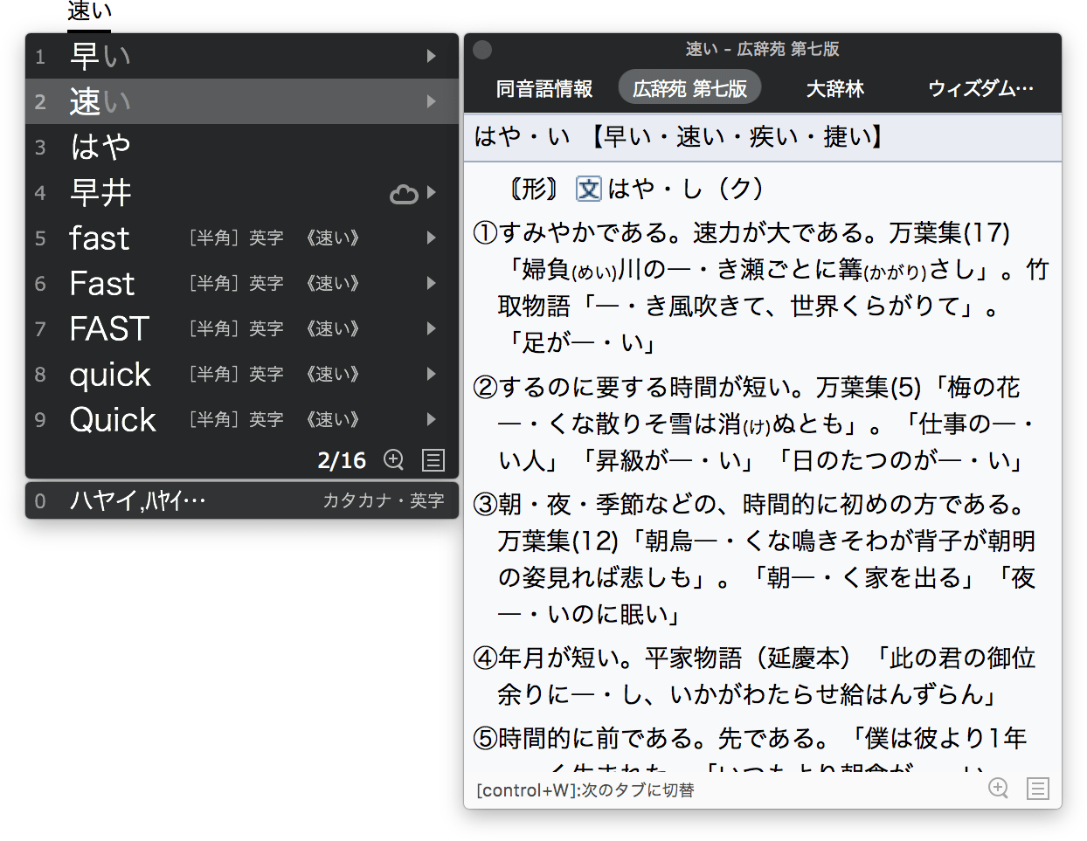Viewport: 1087px width, 841px height.
Task: Select candidate 速い in row 2
Action: coord(241,101)
